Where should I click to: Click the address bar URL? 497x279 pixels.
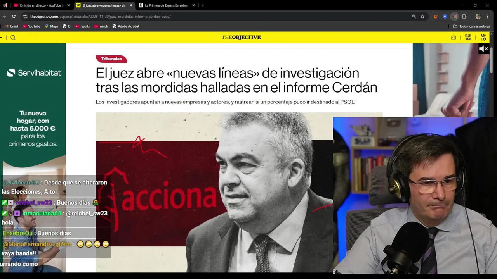pyautogui.click(x=101, y=17)
